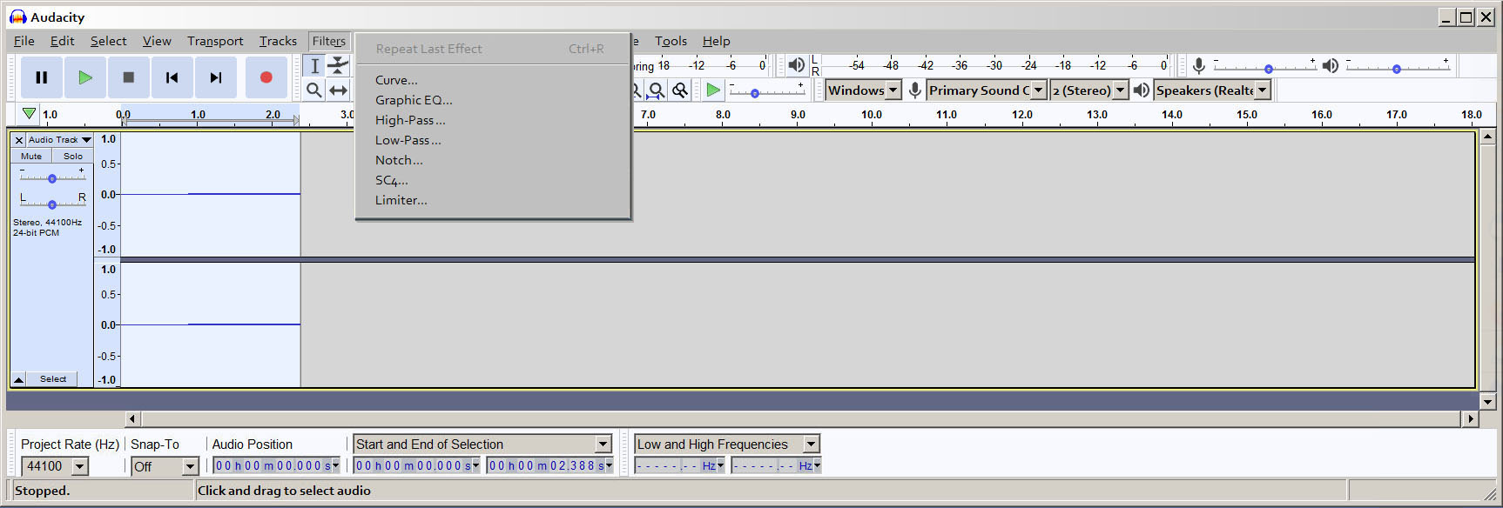Image resolution: width=1503 pixels, height=508 pixels.
Task: Select the I-beam Selection tool
Action: click(x=314, y=66)
